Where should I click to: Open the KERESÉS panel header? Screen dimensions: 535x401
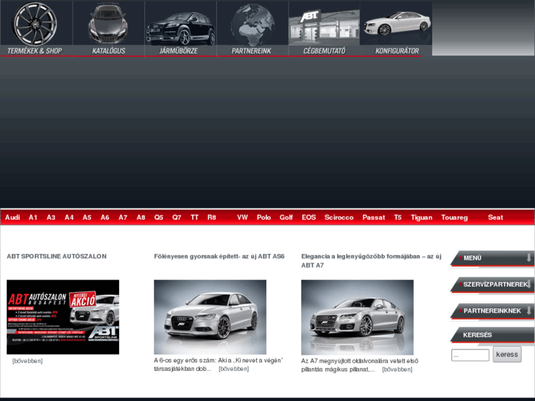[x=492, y=336]
